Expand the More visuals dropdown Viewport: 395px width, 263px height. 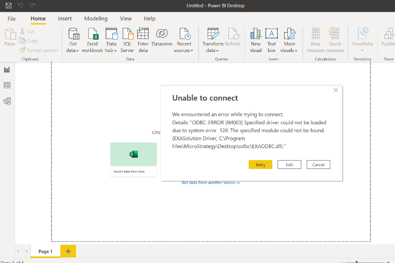(x=289, y=40)
